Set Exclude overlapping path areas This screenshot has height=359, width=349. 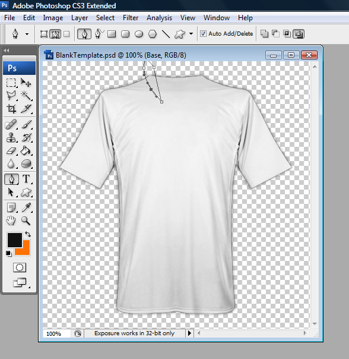(299, 34)
